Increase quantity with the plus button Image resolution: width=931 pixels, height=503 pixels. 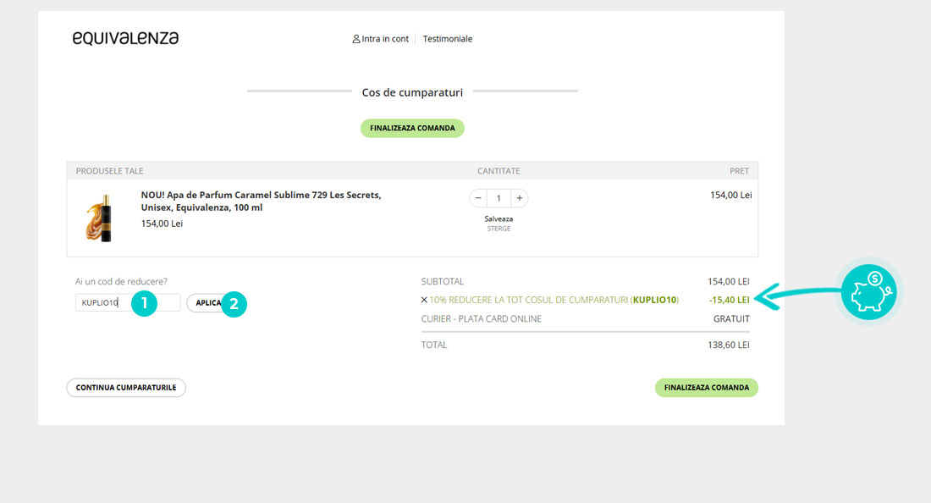519,198
